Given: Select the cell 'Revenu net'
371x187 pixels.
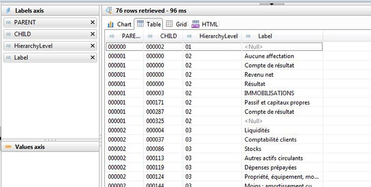Looking at the screenshot, I should tap(282, 75).
